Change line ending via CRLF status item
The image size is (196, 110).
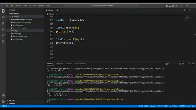pyautogui.click(x=166, y=106)
